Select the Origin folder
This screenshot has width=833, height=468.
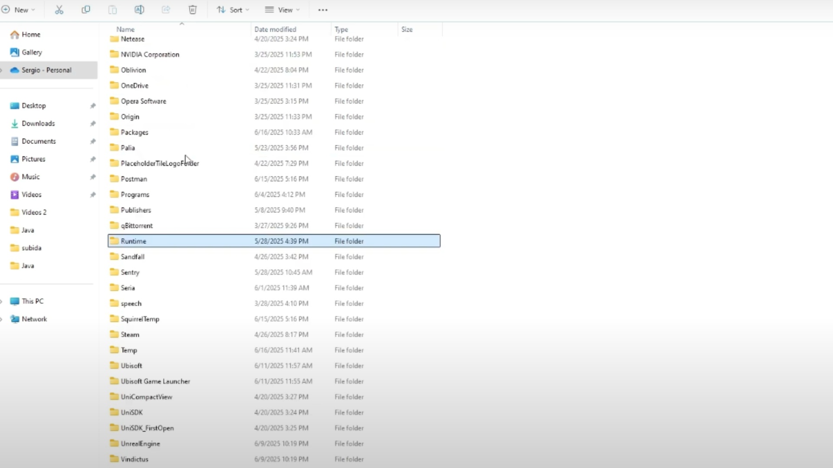[274, 117]
